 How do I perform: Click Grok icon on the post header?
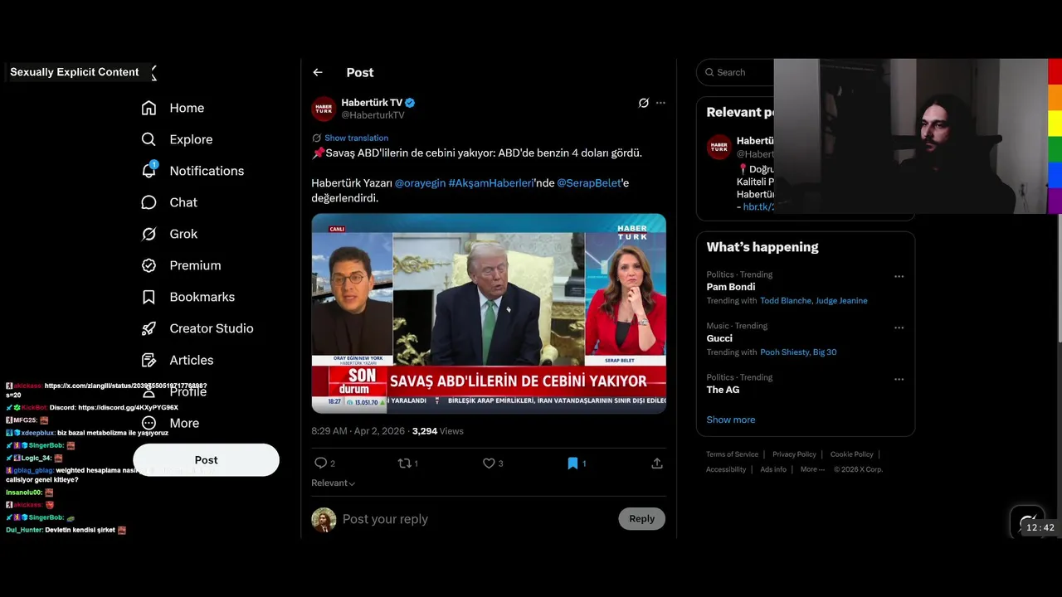pos(643,103)
